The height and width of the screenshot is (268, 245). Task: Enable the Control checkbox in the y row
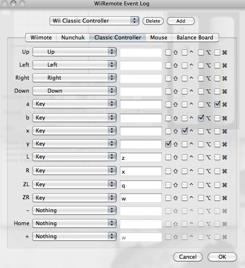point(185,144)
